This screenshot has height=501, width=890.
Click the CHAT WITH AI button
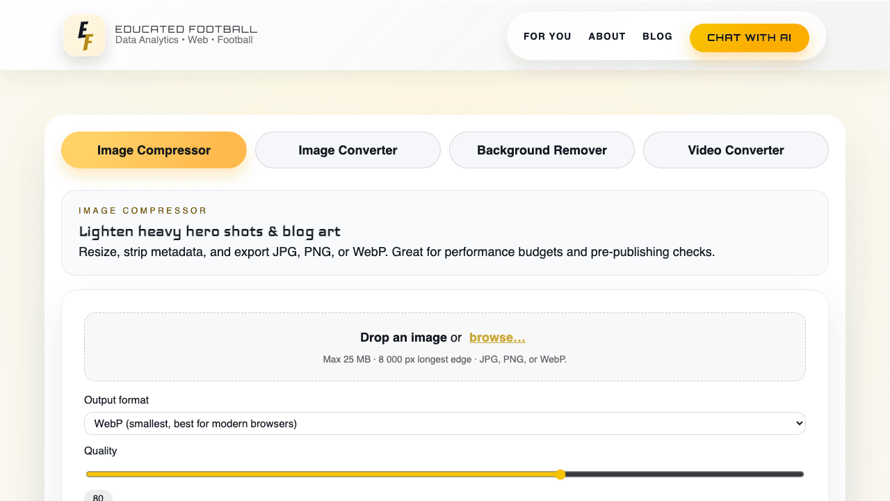coord(749,38)
